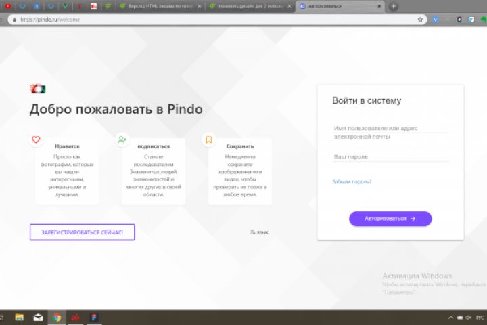The height and width of the screenshot is (325, 487).
Task: Click the Сохранить card title
Action: click(240, 146)
